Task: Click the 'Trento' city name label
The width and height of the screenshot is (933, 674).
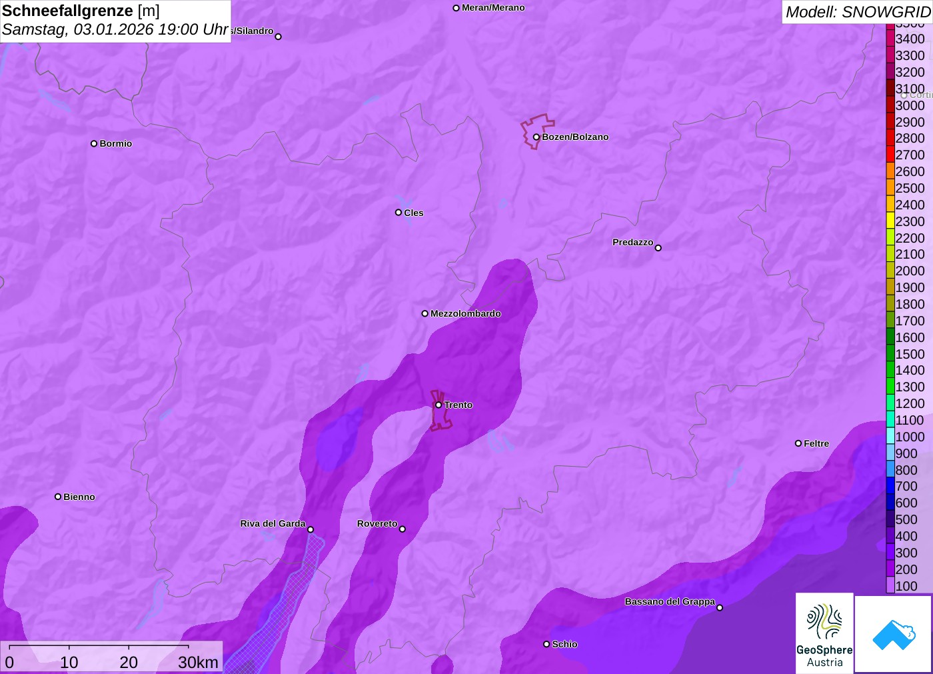Action: click(x=459, y=405)
